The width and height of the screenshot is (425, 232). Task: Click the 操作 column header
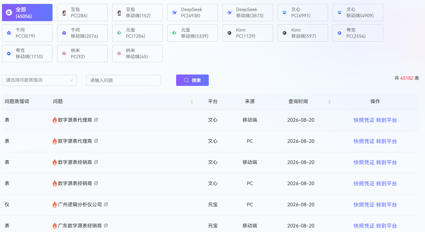point(375,102)
